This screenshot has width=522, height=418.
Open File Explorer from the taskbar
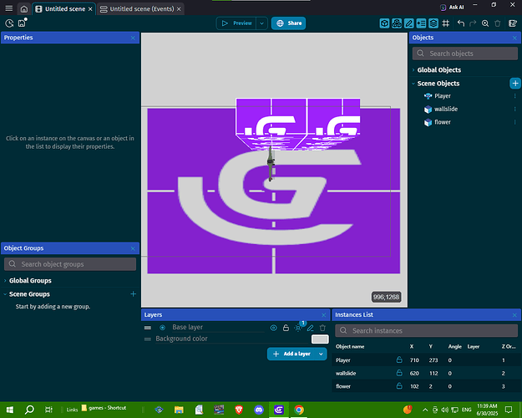[x=179, y=410]
